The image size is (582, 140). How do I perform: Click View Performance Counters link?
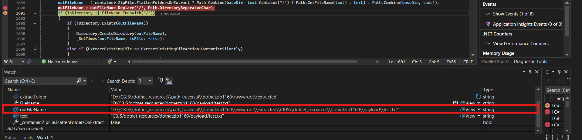click(x=520, y=44)
